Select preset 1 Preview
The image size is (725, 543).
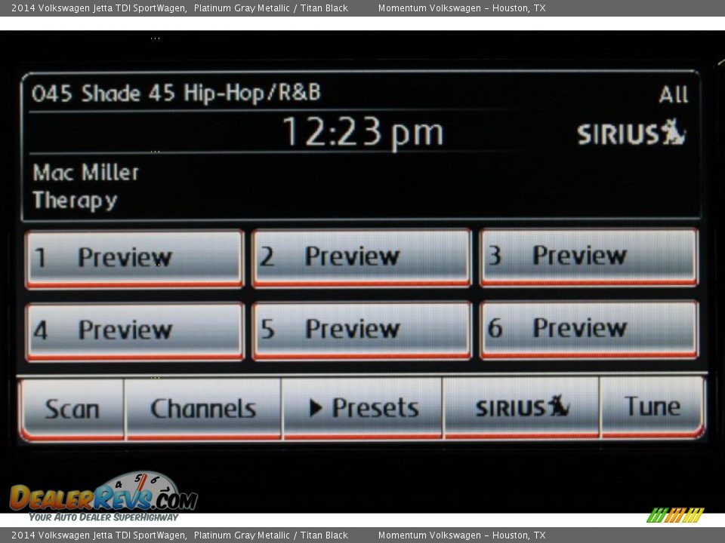[134, 258]
